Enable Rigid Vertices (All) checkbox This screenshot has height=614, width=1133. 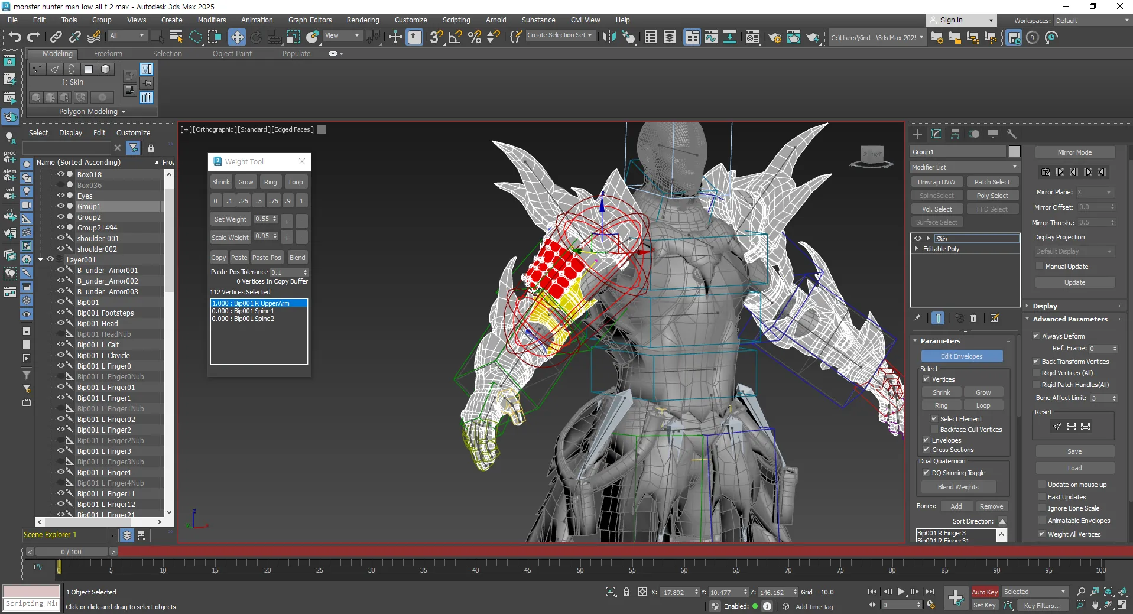[1036, 373]
